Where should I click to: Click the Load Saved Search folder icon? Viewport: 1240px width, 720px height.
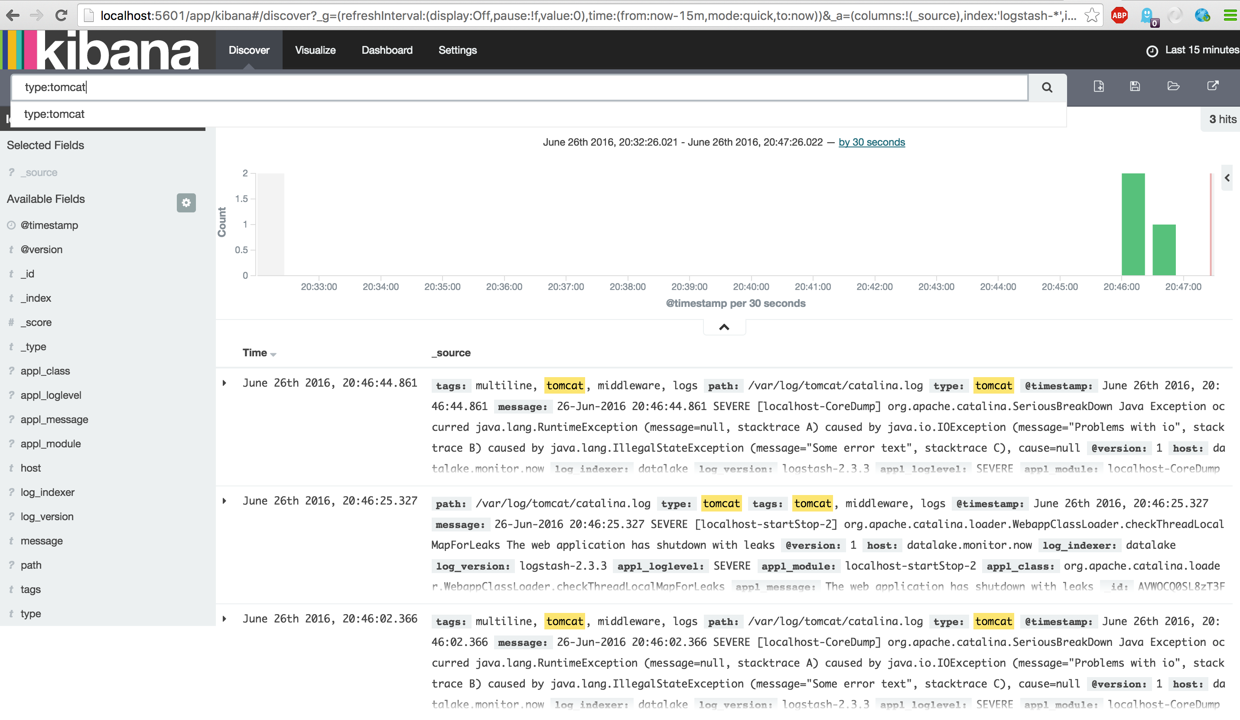click(x=1173, y=87)
